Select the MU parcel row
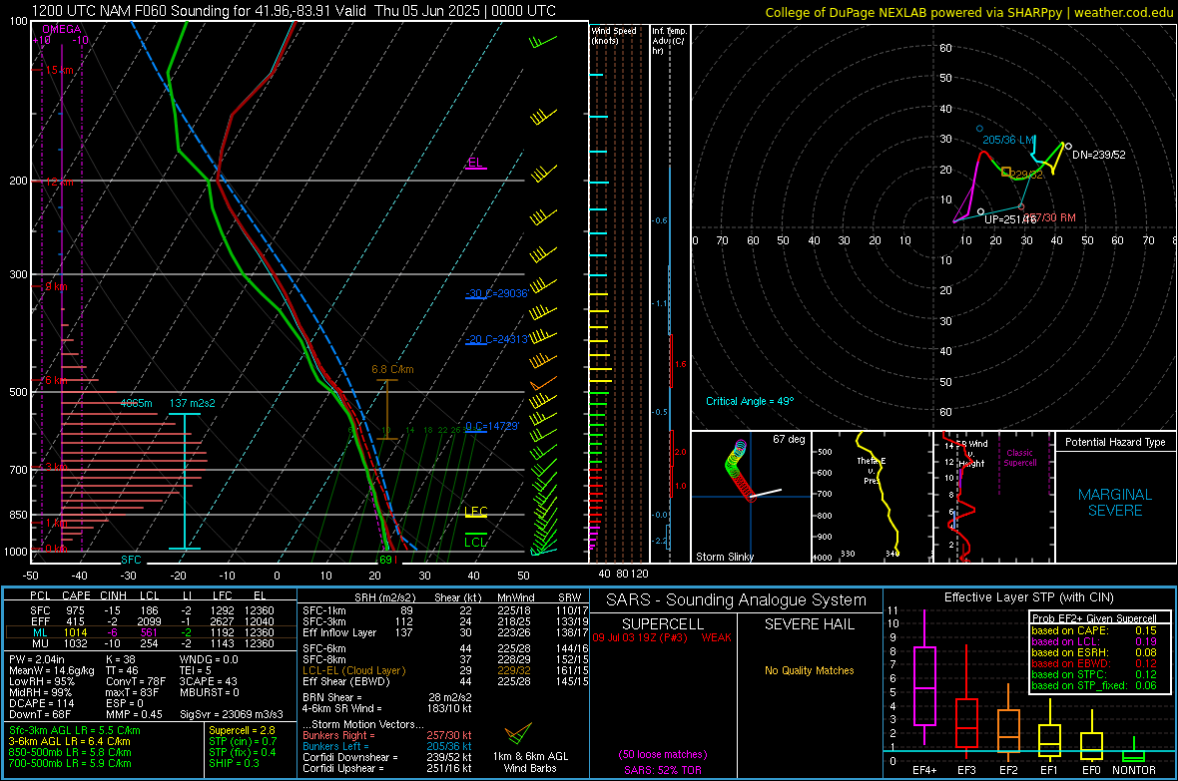The height and width of the screenshot is (781, 1178). (x=151, y=643)
